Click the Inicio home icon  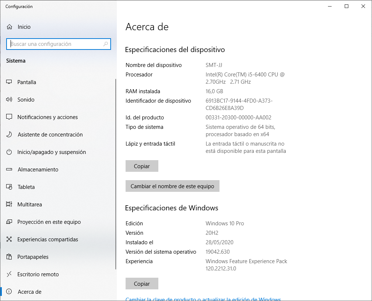[x=9, y=27]
